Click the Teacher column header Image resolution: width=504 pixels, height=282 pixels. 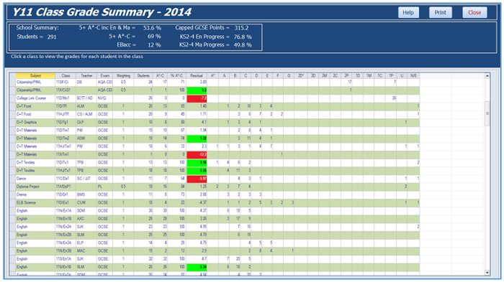tap(86, 75)
